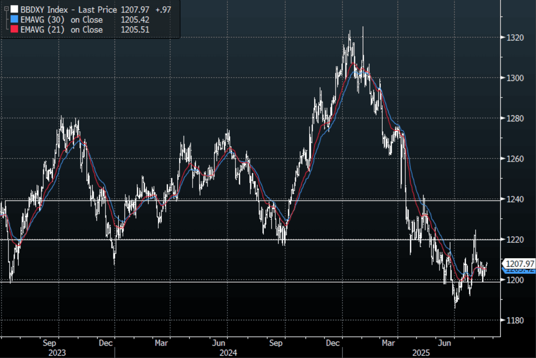Select the EMAVG (21) on Close legend entry

pyautogui.click(x=62, y=30)
